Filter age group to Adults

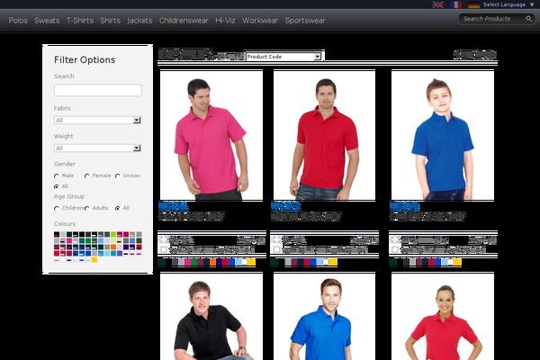pyautogui.click(x=87, y=208)
